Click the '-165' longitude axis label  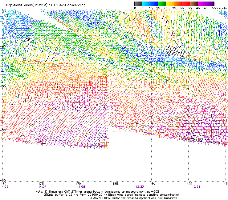(114, 184)
